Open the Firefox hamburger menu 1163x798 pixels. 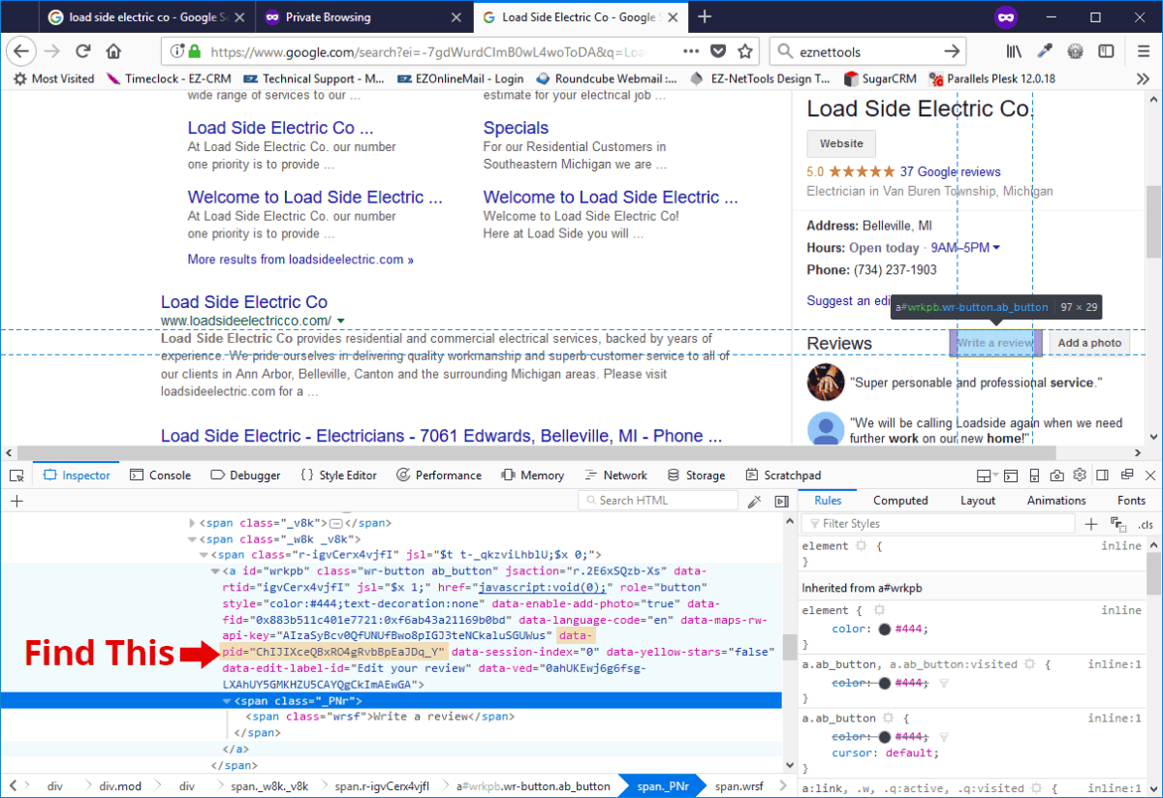[1144, 51]
